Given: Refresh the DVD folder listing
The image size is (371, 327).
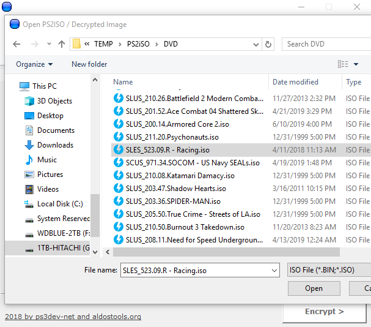Looking at the screenshot, I should point(268,44).
